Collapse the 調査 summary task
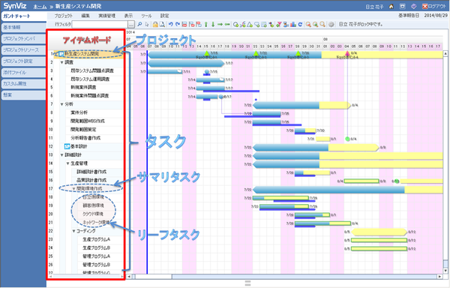This screenshot has height=288, width=450. [x=61, y=62]
